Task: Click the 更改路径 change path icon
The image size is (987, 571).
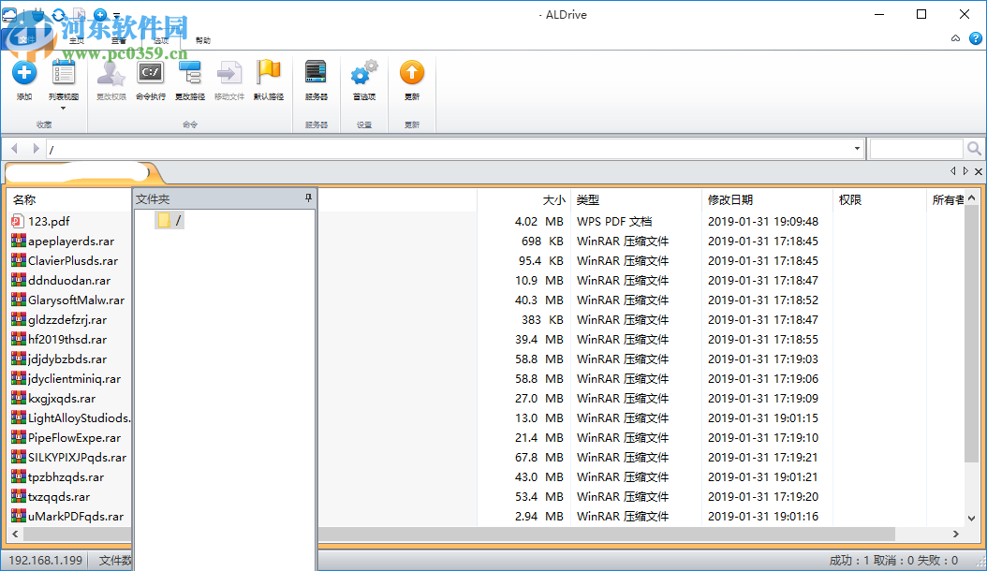Action: click(x=189, y=73)
